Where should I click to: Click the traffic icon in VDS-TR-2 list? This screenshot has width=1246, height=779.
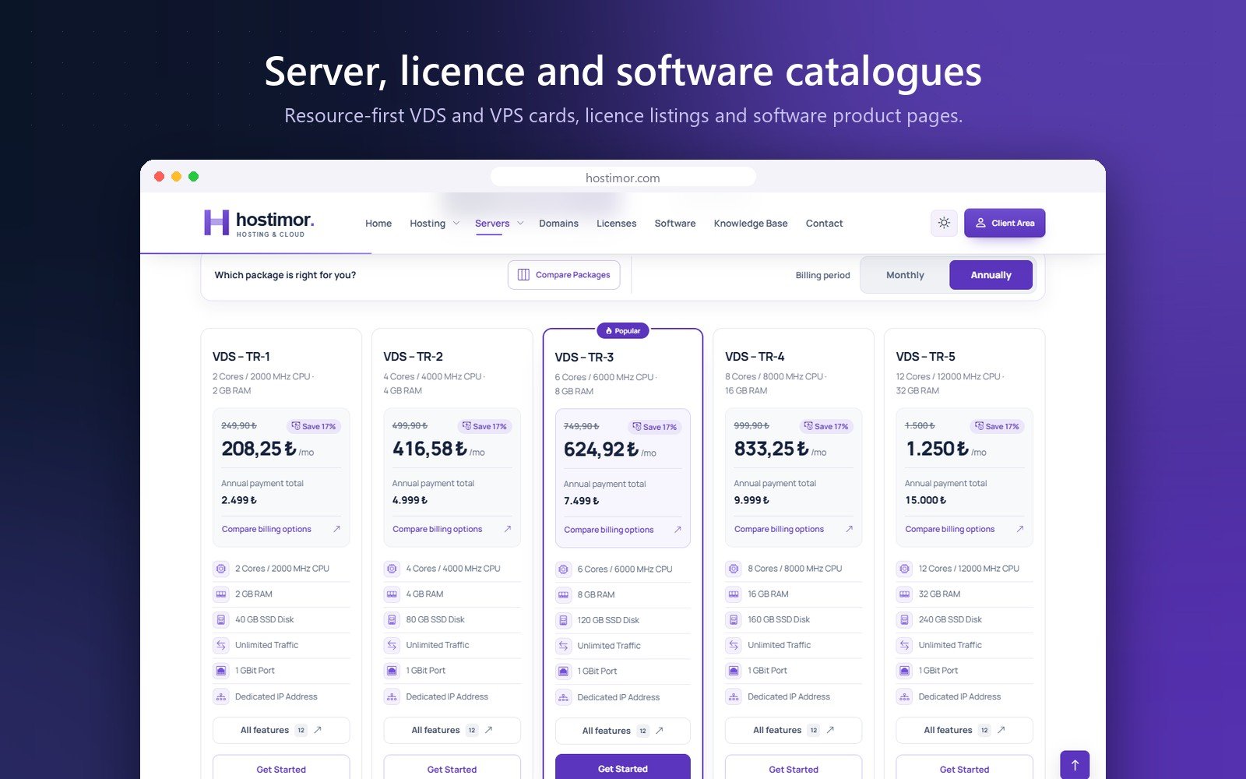392,645
